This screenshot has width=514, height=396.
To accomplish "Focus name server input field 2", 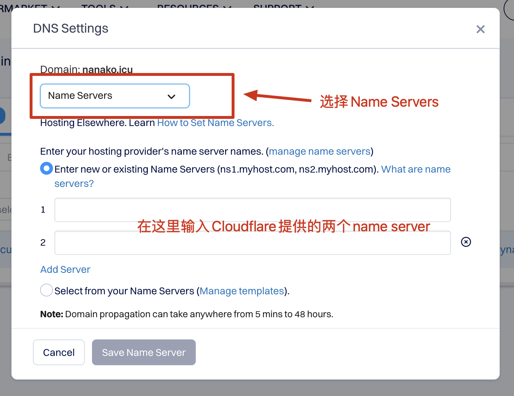I will click(x=252, y=243).
